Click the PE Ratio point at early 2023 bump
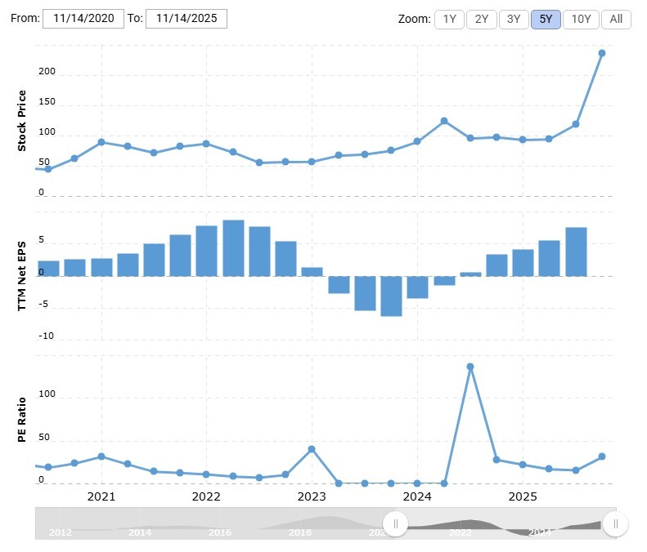Image resolution: width=647 pixels, height=552 pixels. tap(312, 449)
